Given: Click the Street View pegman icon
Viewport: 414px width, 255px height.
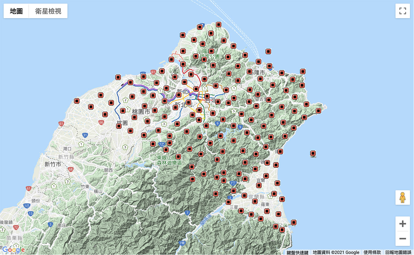Looking at the screenshot, I should click(x=402, y=197).
